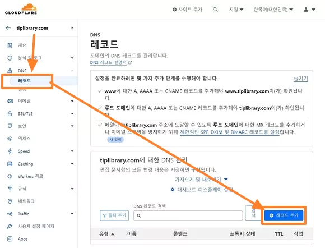Click the DNS network icon in sidebar

click(10, 71)
